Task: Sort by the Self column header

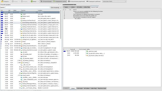Action: [x=11, y=10]
